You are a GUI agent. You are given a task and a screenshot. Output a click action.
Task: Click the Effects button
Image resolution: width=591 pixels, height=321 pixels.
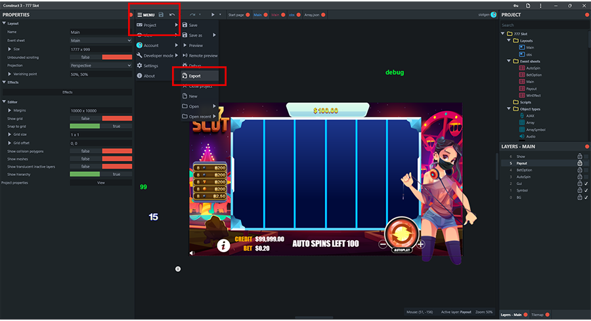click(x=68, y=92)
